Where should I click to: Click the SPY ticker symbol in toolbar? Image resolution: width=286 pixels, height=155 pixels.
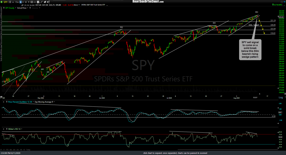click(5, 2)
